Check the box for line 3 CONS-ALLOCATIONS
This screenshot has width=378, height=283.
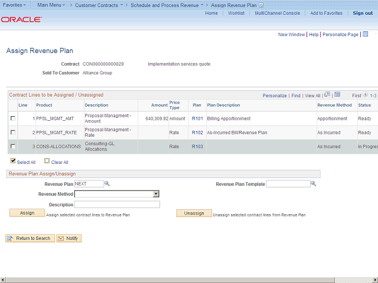coord(13,146)
